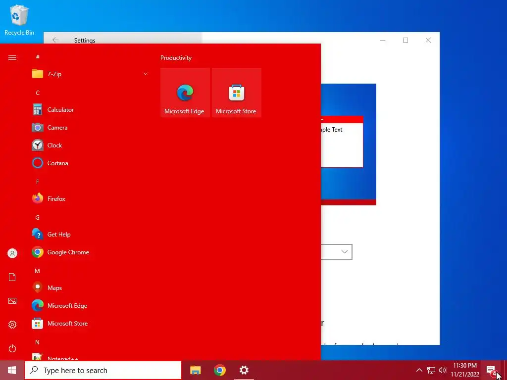The height and width of the screenshot is (380, 507).
Task: Open the Get Help app
Action: tap(90, 234)
